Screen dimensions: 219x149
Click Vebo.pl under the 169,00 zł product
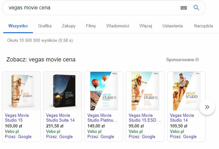pos(12,131)
